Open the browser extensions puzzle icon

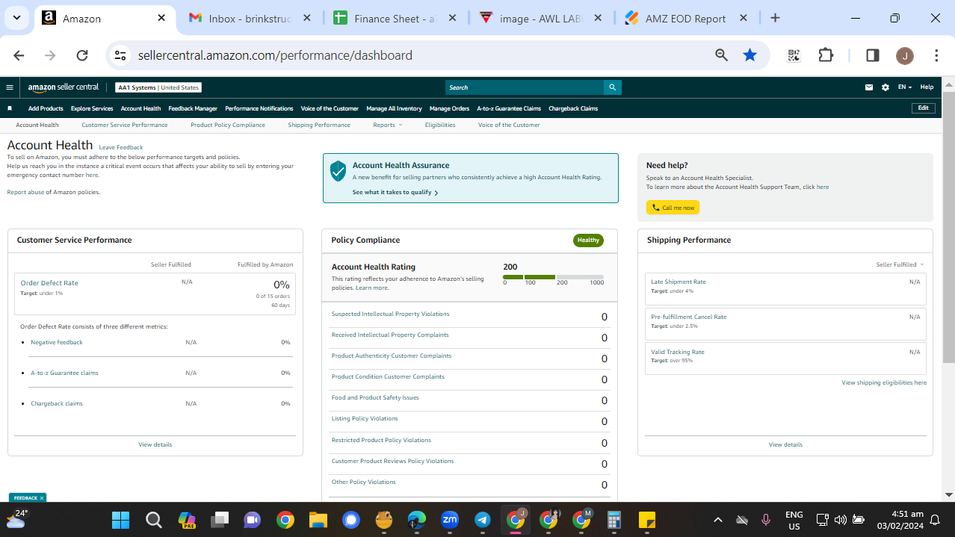[826, 55]
